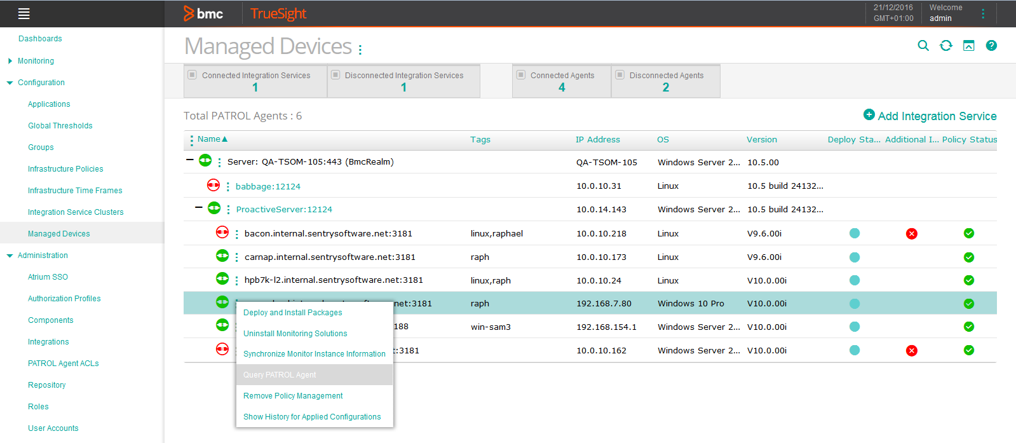Image resolution: width=1016 pixels, height=443 pixels.
Task: Click the green status icon for QA-TSOM-105 server
Action: click(x=205, y=160)
